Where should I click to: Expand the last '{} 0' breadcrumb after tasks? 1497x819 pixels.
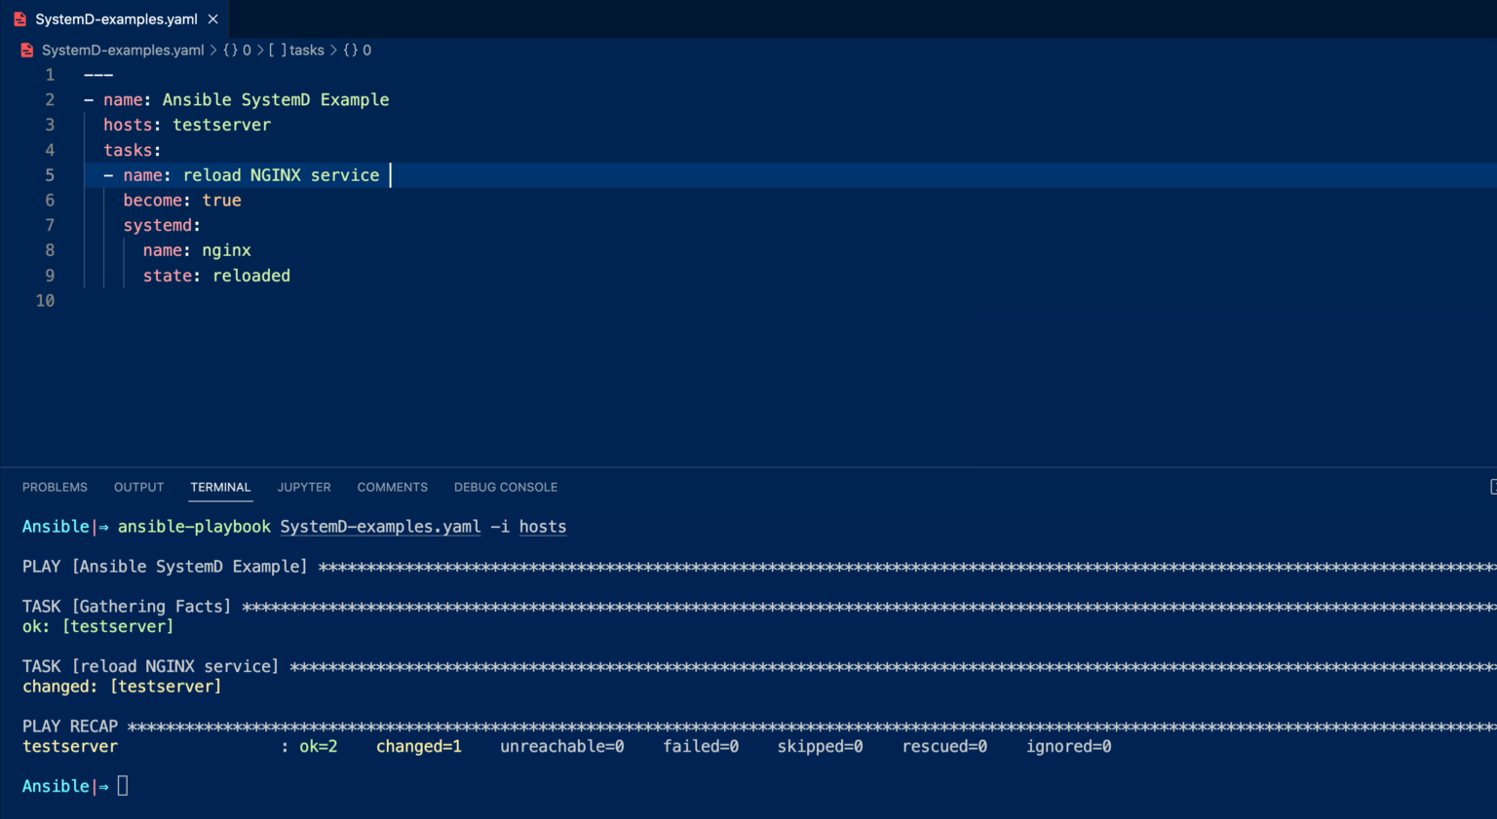[358, 51]
